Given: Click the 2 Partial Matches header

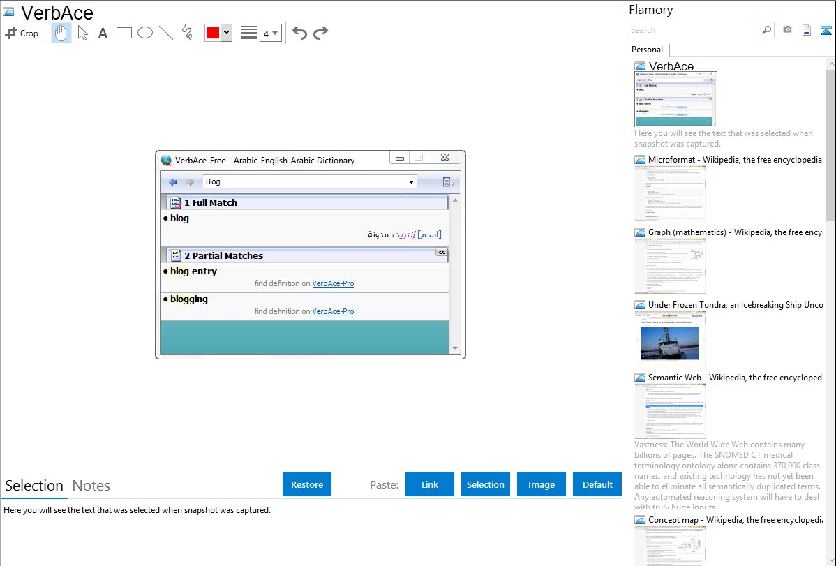Looking at the screenshot, I should (304, 255).
